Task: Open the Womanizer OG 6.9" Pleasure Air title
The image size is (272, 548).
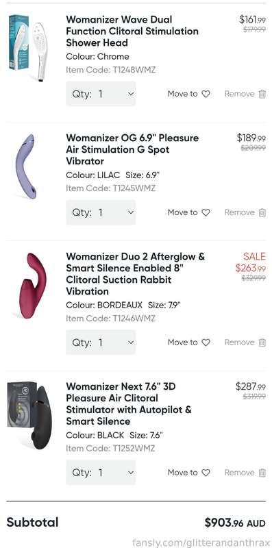Action: tap(132, 149)
